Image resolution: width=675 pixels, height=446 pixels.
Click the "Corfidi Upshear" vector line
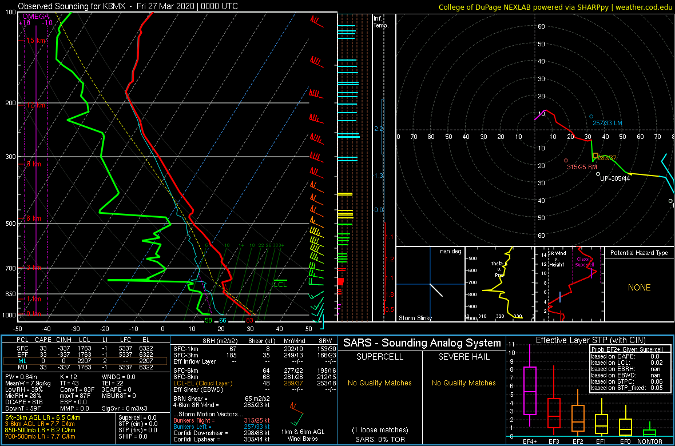pyautogui.click(x=221, y=439)
